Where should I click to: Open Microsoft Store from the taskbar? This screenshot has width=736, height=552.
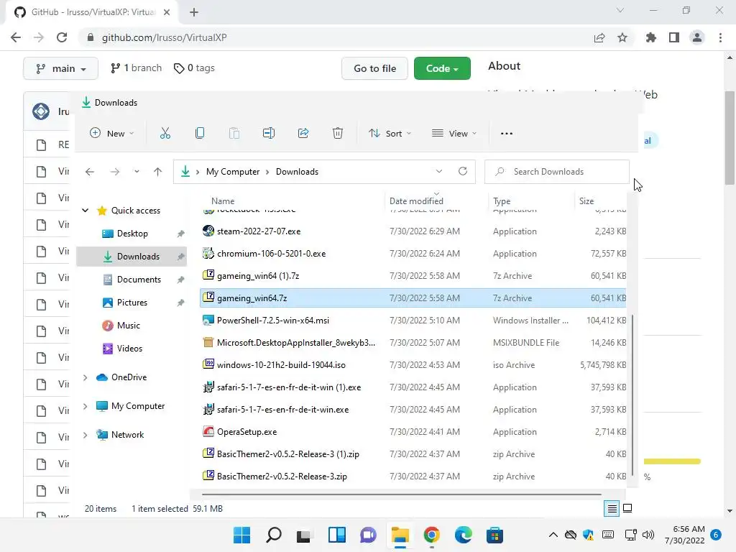click(494, 535)
